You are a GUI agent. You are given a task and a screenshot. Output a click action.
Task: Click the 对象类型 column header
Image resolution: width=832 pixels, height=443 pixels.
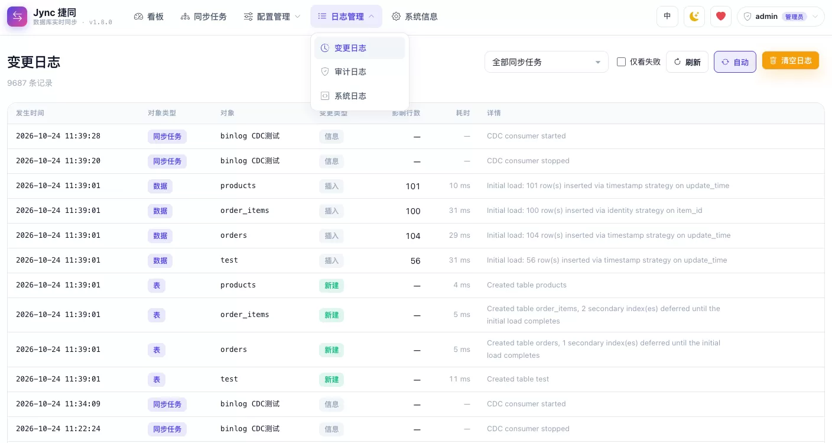tap(162, 113)
